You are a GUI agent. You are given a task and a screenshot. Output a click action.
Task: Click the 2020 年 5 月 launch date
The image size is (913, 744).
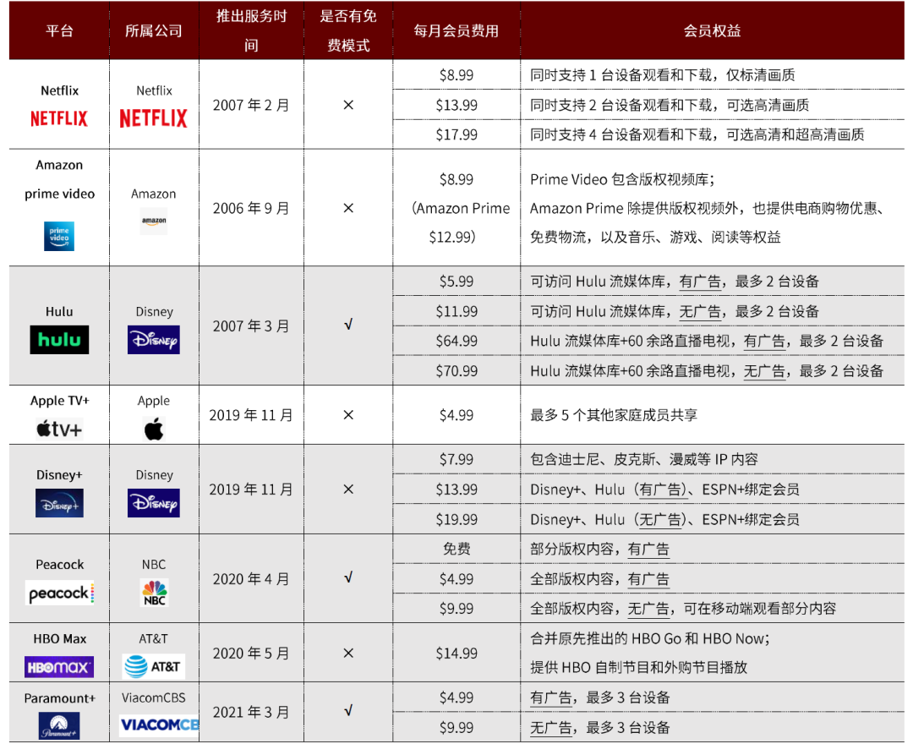(x=251, y=654)
